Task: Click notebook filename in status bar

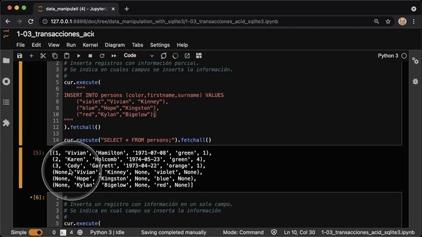Action: coord(368,232)
